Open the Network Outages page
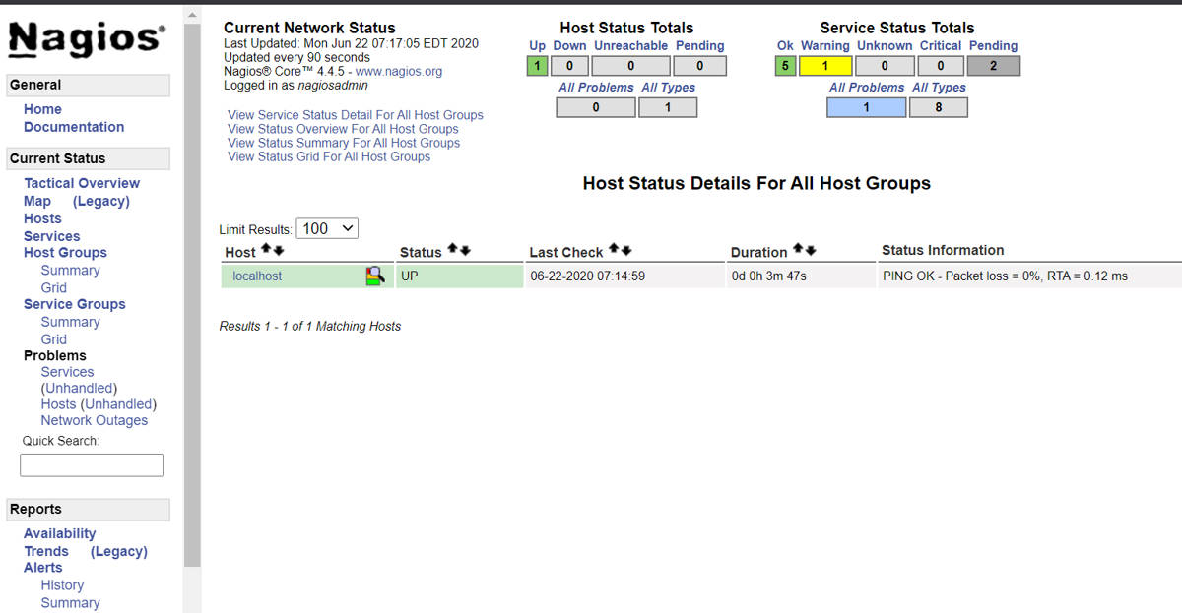The width and height of the screenshot is (1182, 613). point(95,420)
